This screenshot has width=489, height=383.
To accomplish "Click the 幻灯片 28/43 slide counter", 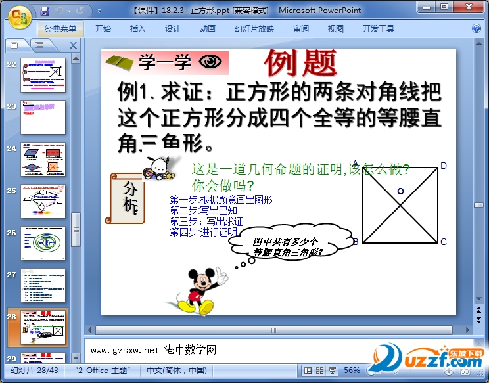I will pos(34,371).
